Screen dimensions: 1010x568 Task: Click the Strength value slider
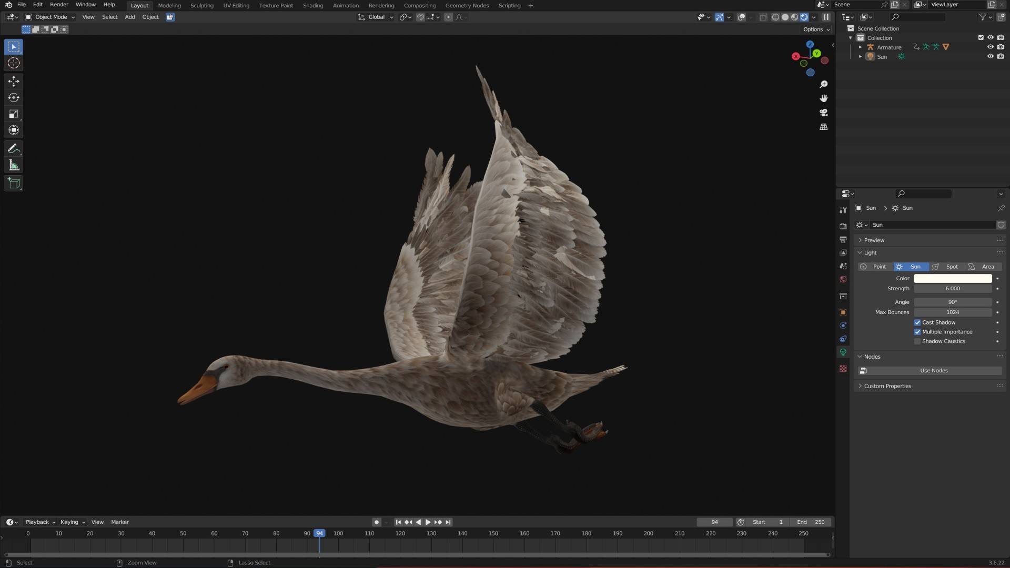[953, 289]
